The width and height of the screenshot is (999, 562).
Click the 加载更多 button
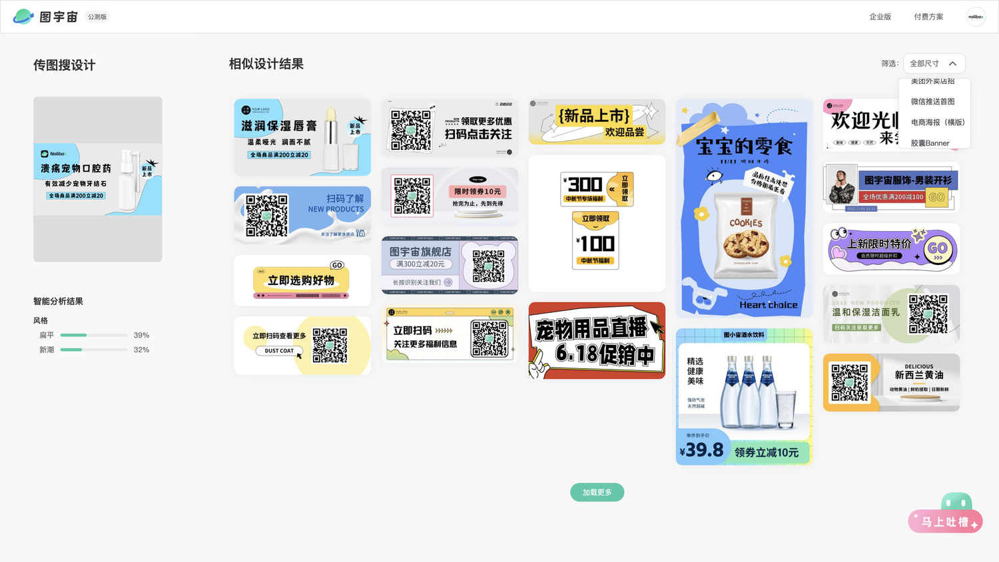pos(597,492)
